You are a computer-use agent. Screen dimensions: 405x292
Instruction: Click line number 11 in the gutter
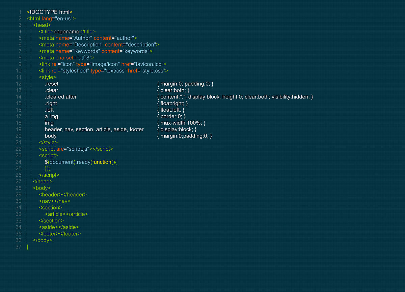click(x=19, y=77)
